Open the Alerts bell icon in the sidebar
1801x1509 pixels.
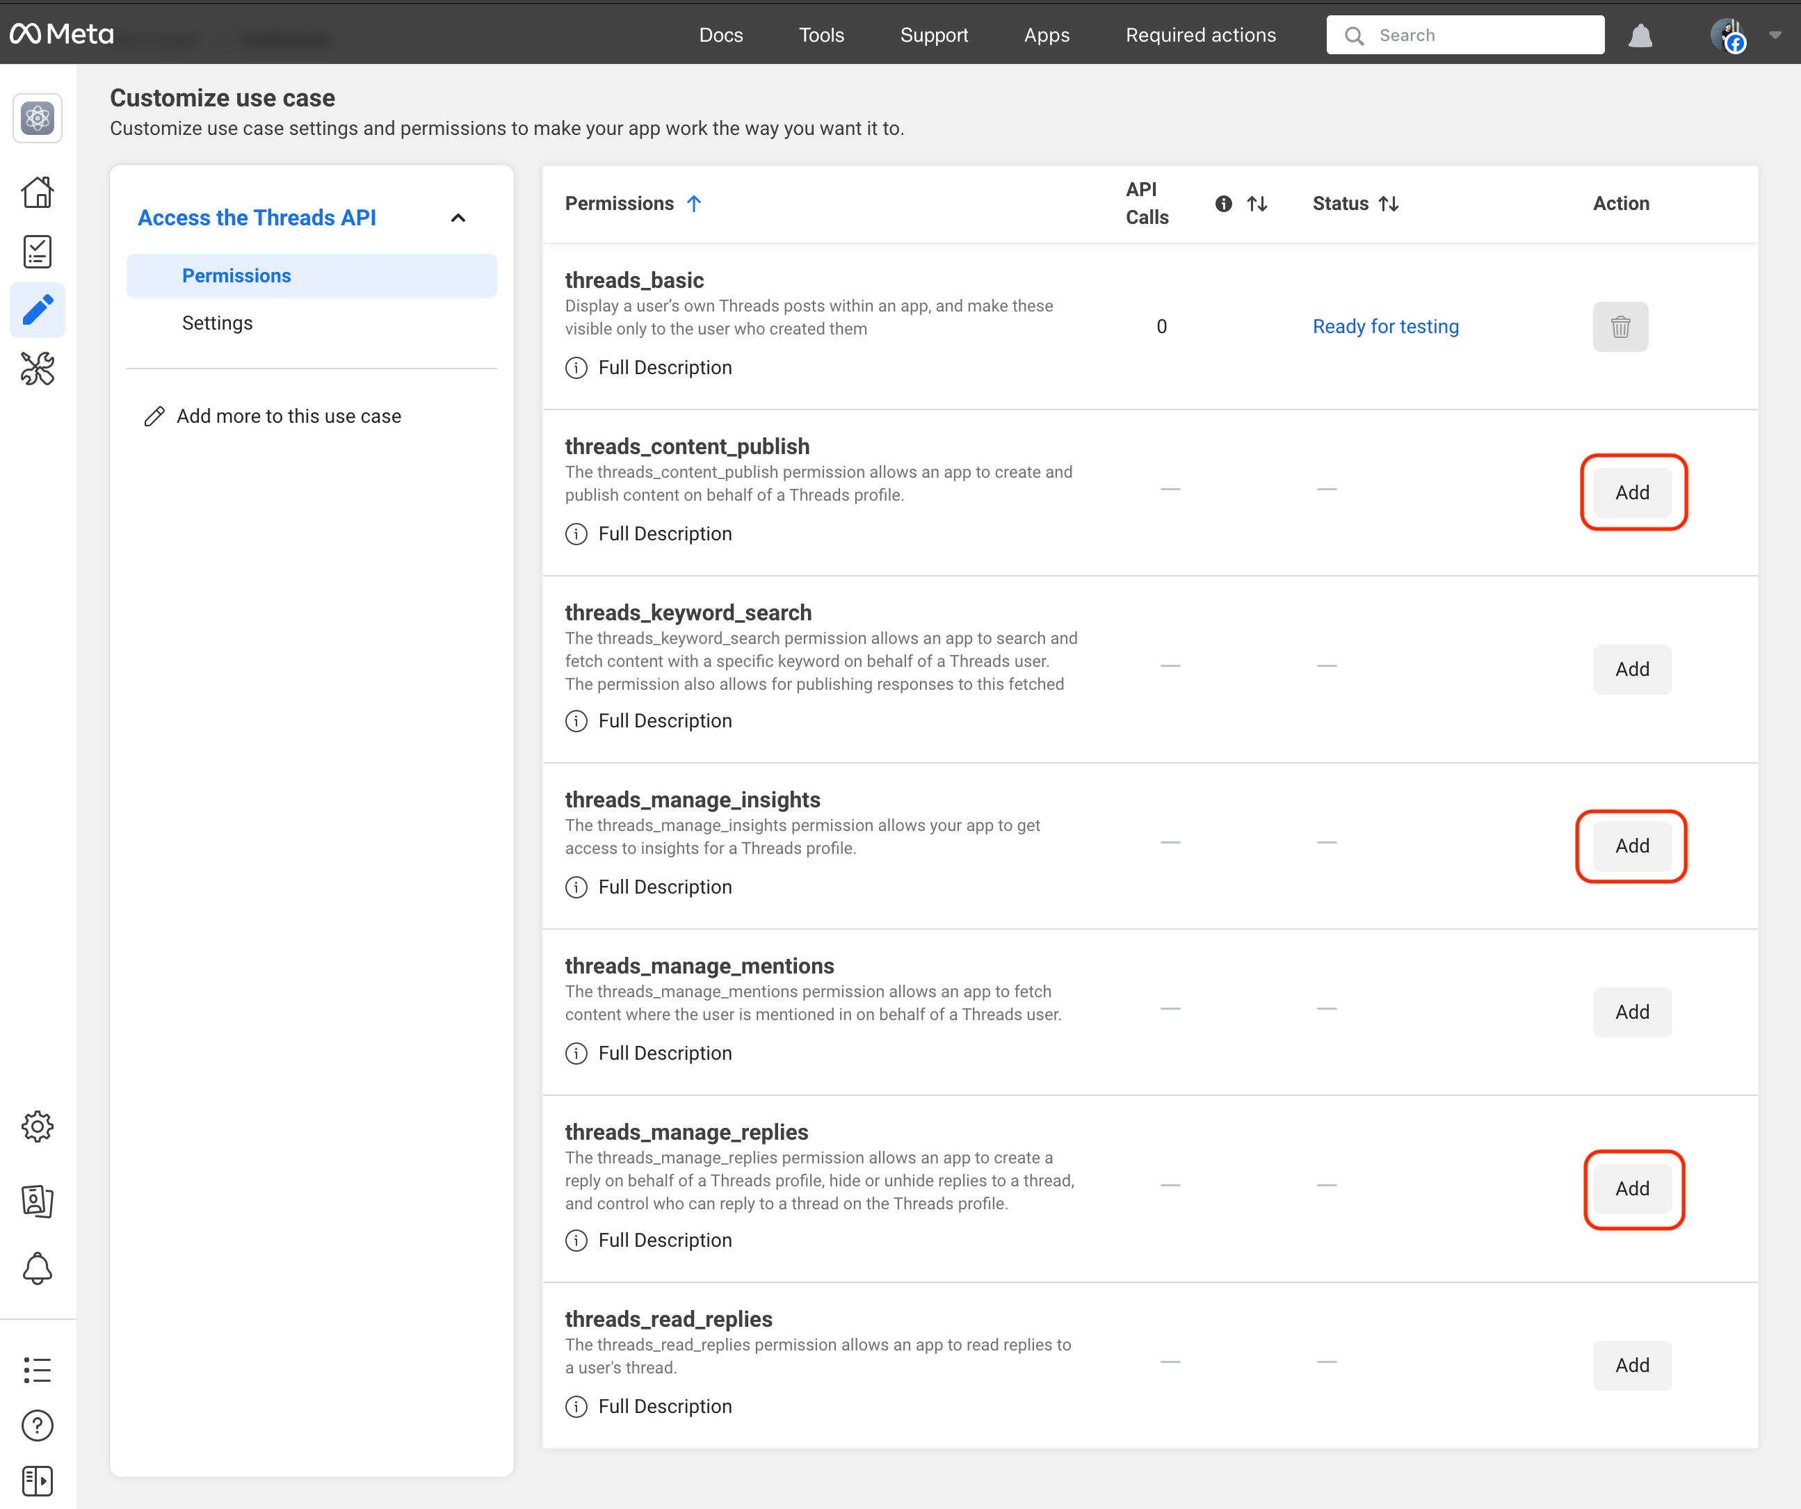38,1269
